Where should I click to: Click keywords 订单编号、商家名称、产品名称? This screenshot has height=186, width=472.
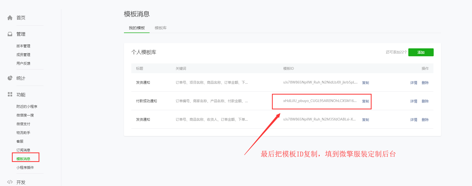(x=212, y=101)
